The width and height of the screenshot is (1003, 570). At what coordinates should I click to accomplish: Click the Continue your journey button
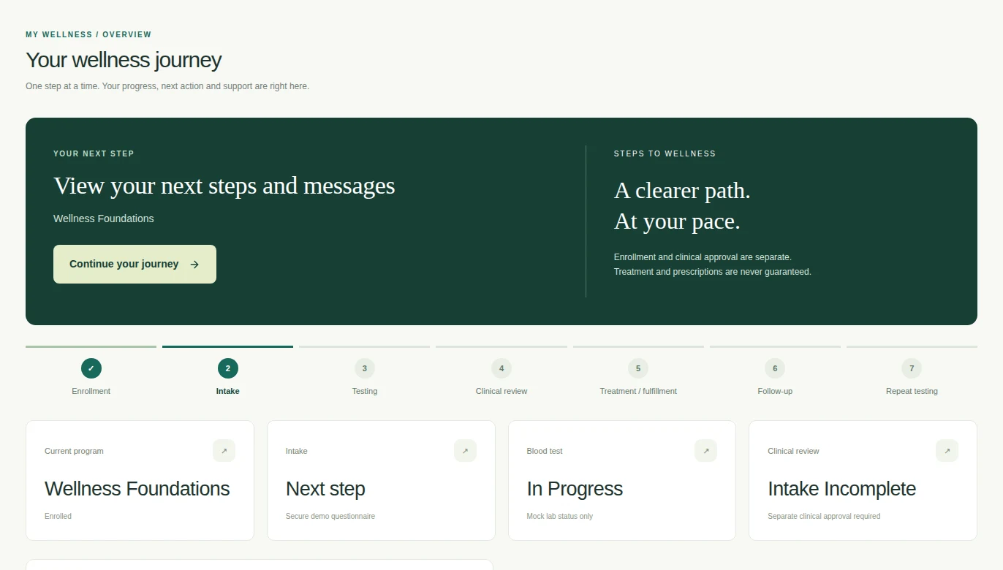click(135, 264)
